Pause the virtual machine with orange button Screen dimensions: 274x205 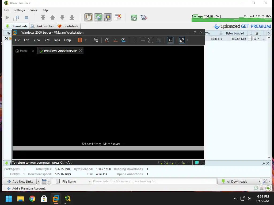pos(80,40)
